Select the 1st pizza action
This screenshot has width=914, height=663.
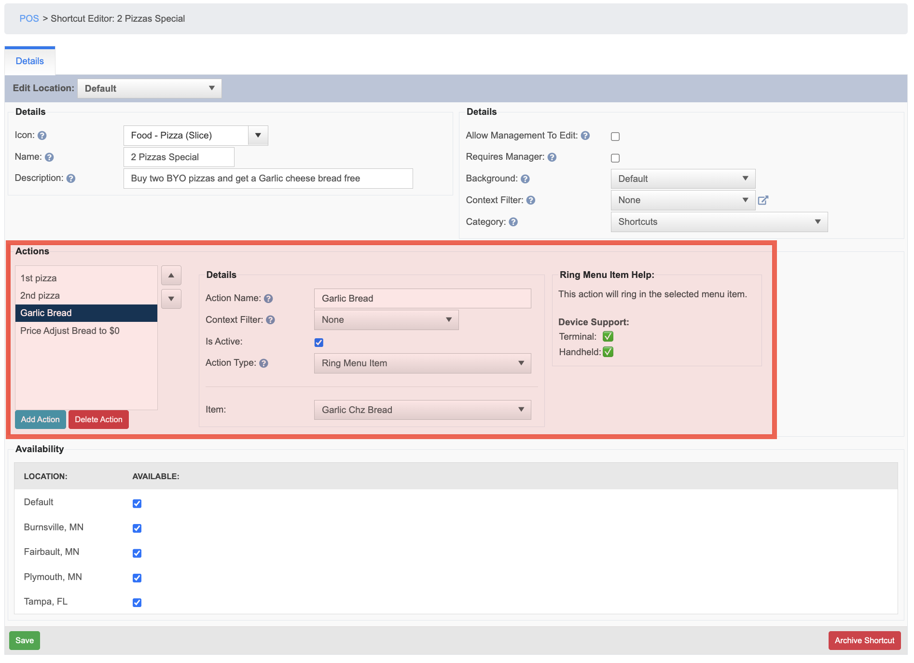(x=86, y=278)
